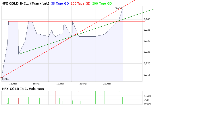This screenshot has height=136, width=212.
Task: Click the 0,245 high price label
Action: click(x=119, y=8)
